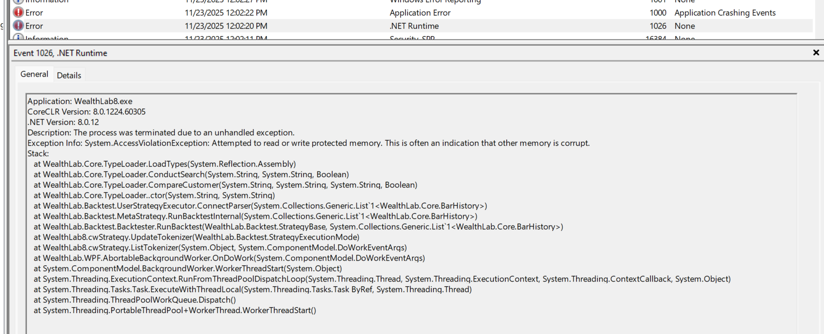Click the TypeLoader.LoadTypes stack line
Image resolution: width=824 pixels, height=334 pixels.
165,164
